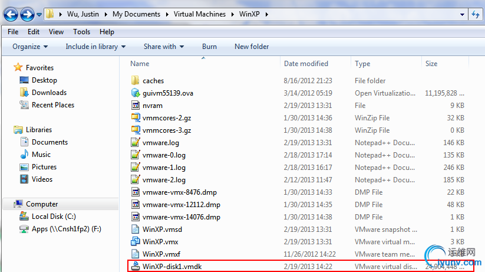Select the WinXP.vmxf team member icon

135,254
